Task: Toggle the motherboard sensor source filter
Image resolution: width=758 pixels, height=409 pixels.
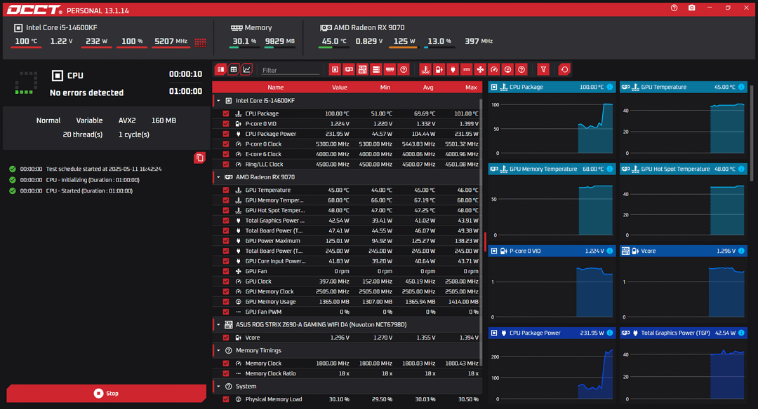Action: pos(362,69)
